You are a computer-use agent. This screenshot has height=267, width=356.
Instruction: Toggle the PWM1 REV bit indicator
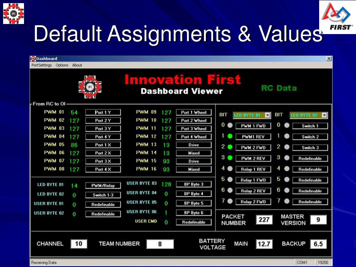[x=230, y=136]
